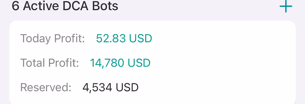305x104 pixels.
Task: Click the USD text beside 52.83
Action: [x=140, y=38]
